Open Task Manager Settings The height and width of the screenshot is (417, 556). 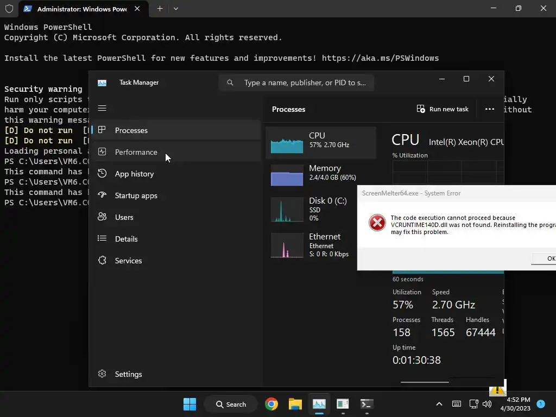[x=176, y=374]
